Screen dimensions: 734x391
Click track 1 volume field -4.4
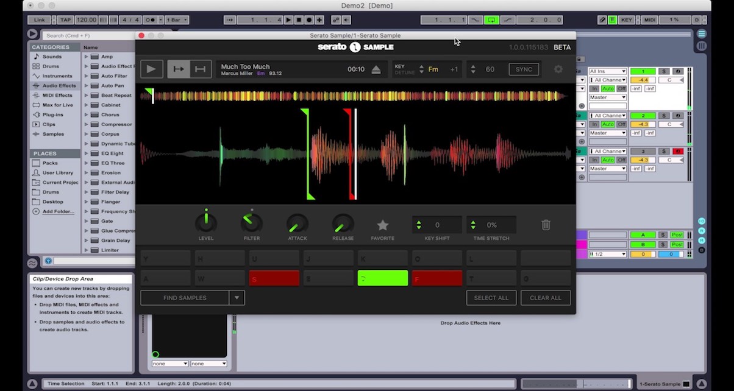pyautogui.click(x=643, y=80)
